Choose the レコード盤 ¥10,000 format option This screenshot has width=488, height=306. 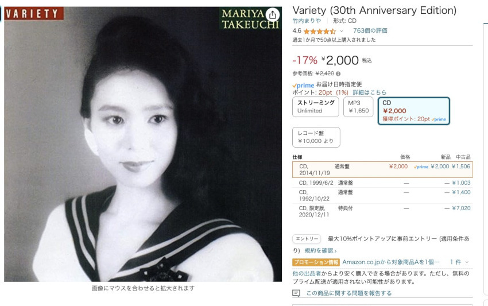[x=316, y=137]
